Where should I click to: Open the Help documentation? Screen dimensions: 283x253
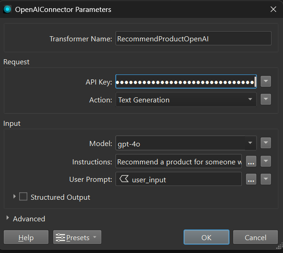tap(26, 237)
